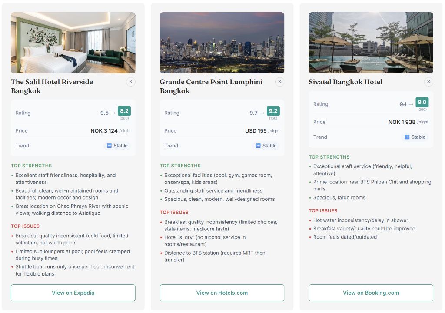
Task: Open Expedia page for The Salil Hotel
Action: [73, 293]
